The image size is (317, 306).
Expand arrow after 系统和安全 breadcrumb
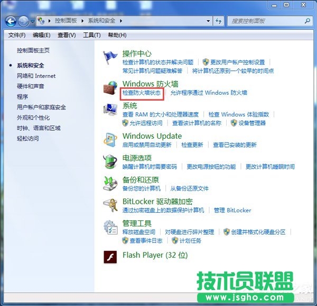coord(121,21)
